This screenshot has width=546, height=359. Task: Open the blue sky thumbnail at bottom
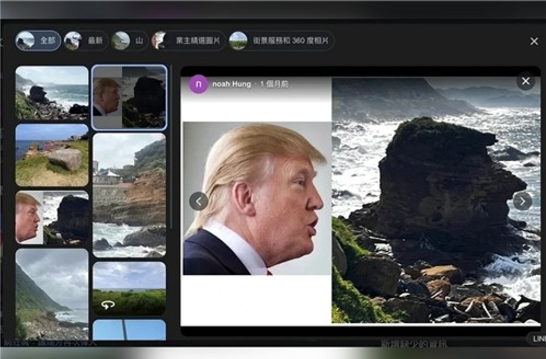pyautogui.click(x=129, y=330)
